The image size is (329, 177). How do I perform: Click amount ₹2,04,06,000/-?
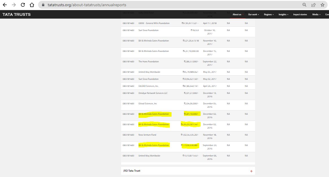(191, 104)
